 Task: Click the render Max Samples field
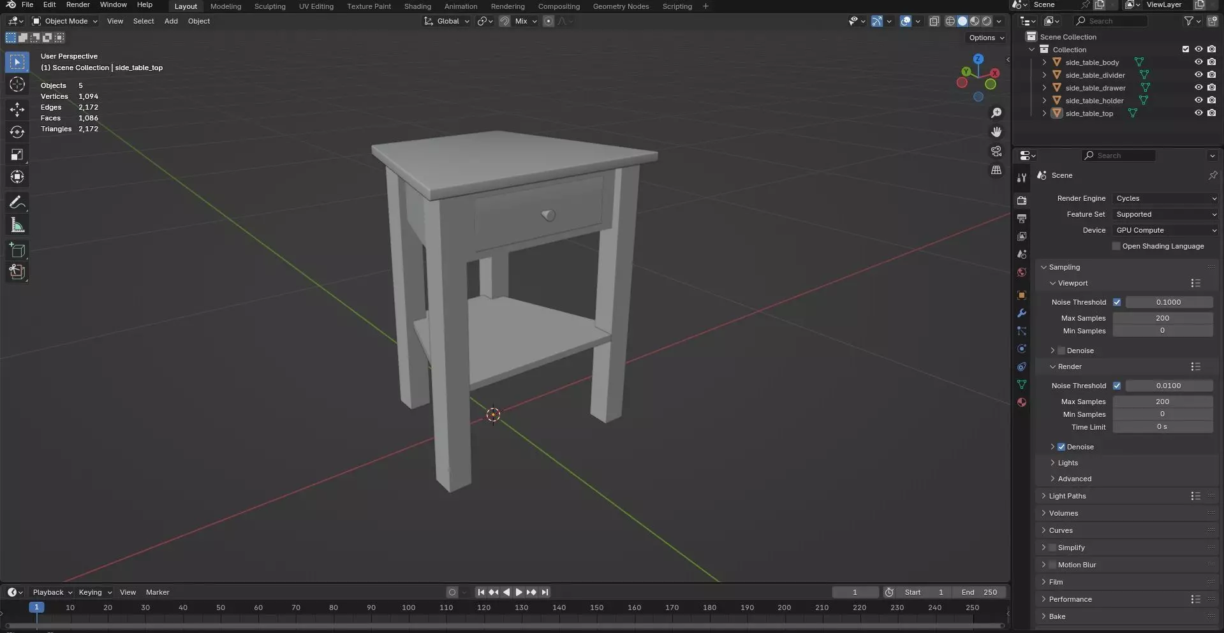[x=1162, y=402]
